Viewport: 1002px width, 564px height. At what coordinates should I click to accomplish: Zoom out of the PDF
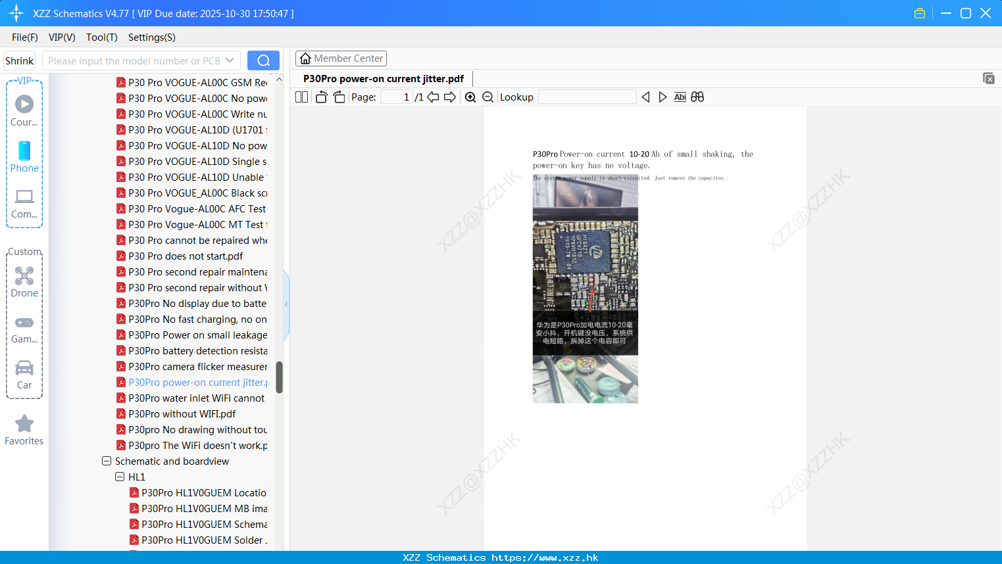(x=488, y=97)
